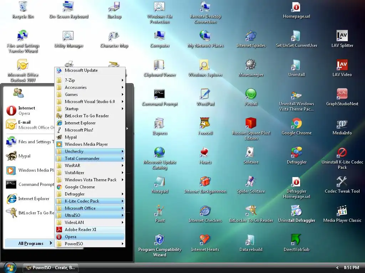365x273 pixels.
Task: Open the Defraggler desktop icon
Action: click(x=296, y=156)
